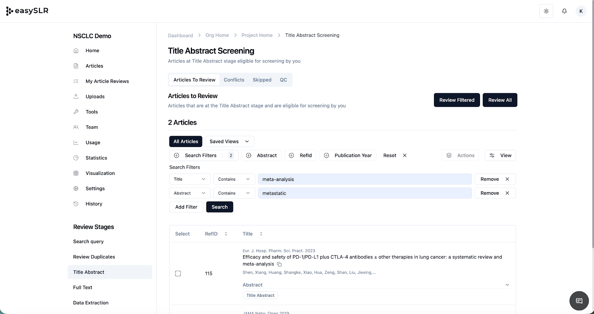Click the meta-analysis filter text field
Image resolution: width=594 pixels, height=314 pixels.
coord(365,179)
